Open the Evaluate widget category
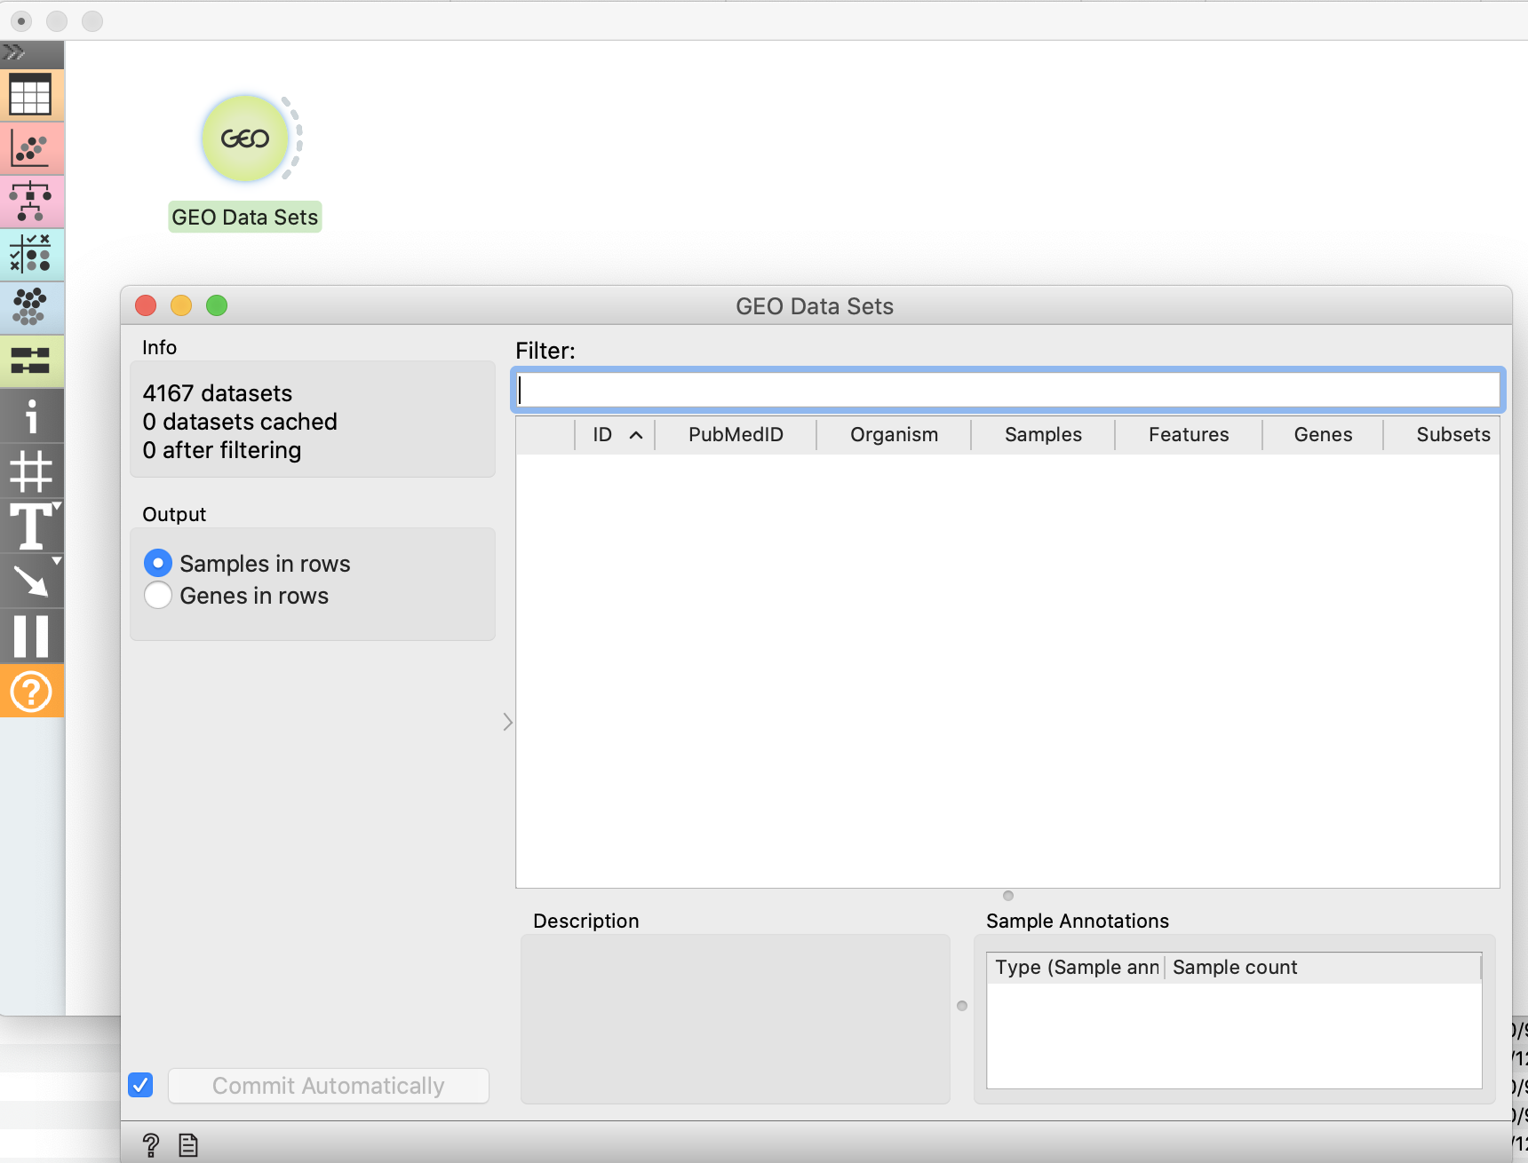This screenshot has width=1528, height=1163. point(32,255)
